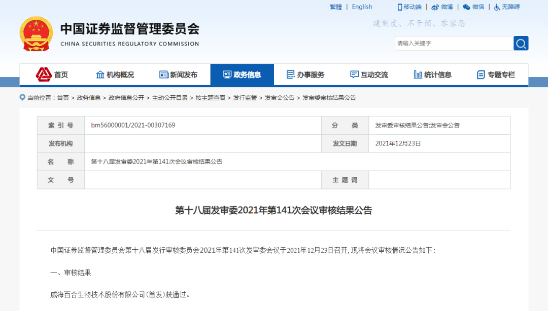The image size is (548, 311).
Task: Open the 微博 link
Action: pyautogui.click(x=442, y=7)
